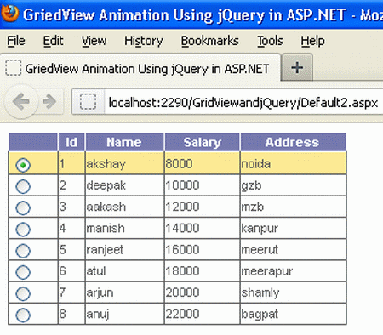Select the radio button for ranjeet row
This screenshot has height=335, width=383.
pos(23,251)
